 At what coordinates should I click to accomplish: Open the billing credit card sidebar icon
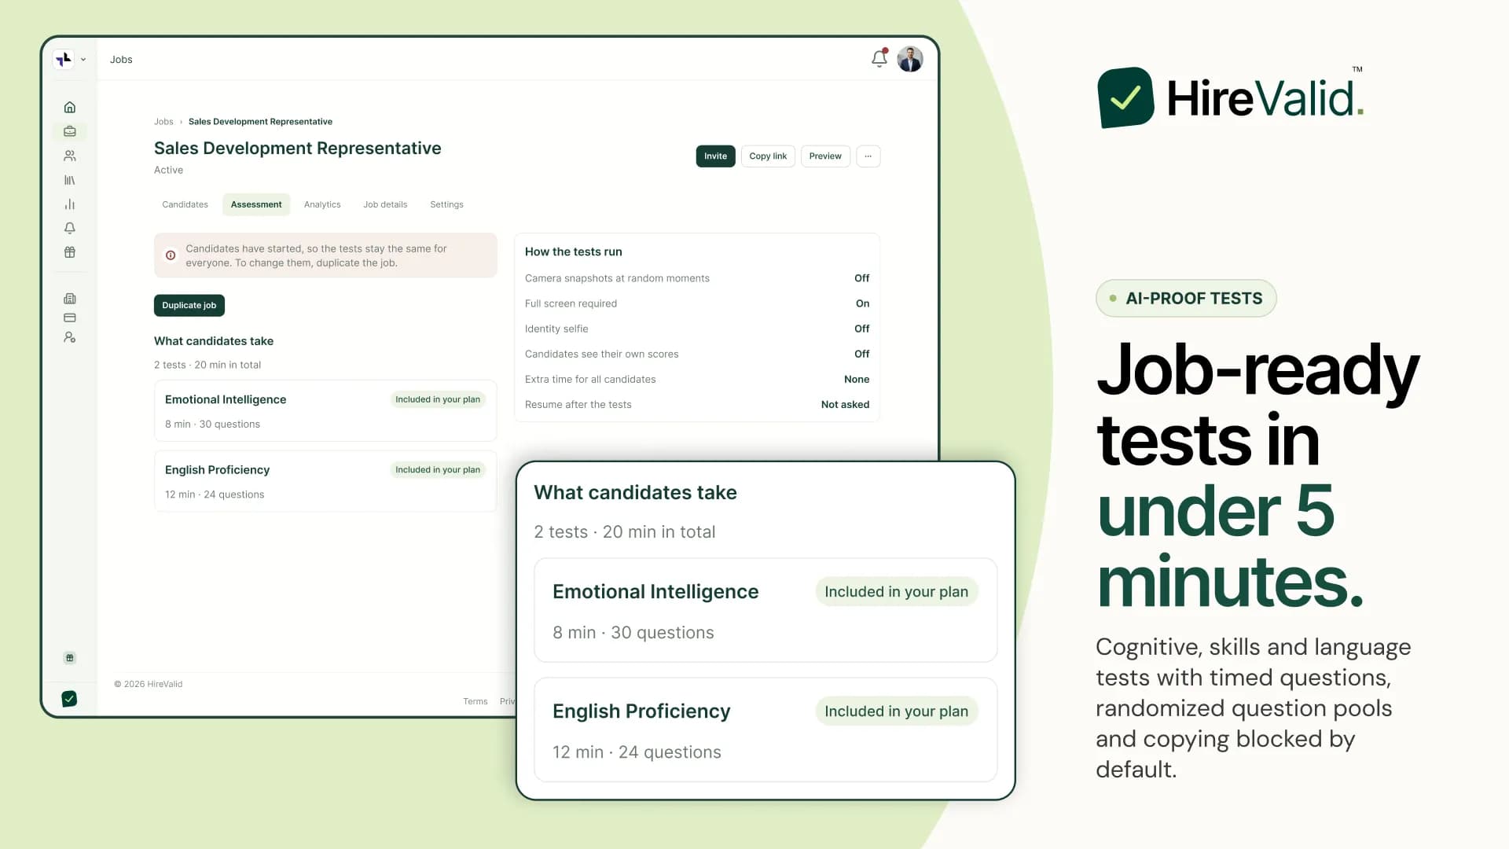point(70,318)
